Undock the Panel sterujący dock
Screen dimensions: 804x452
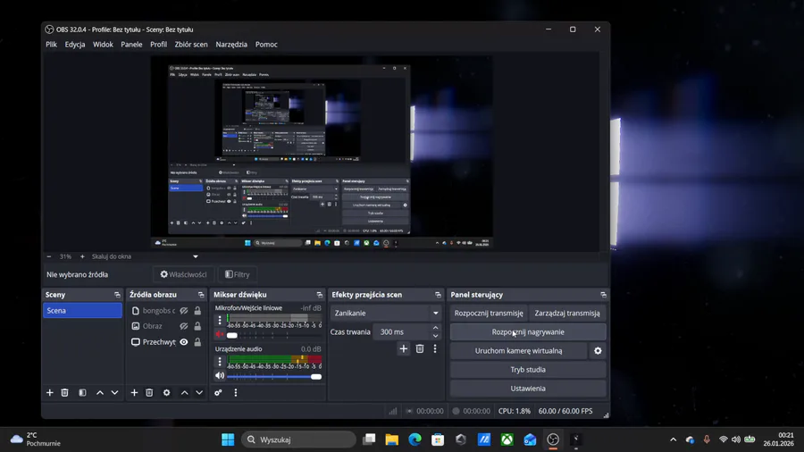(604, 295)
